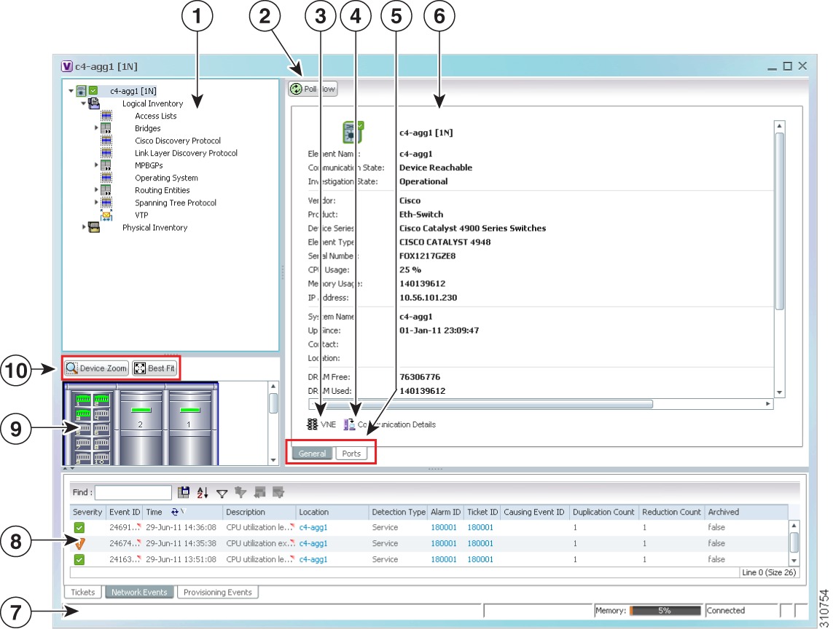The image size is (833, 629).
Task: Click the properties pane horizontal scrollbar
Action: [540, 404]
